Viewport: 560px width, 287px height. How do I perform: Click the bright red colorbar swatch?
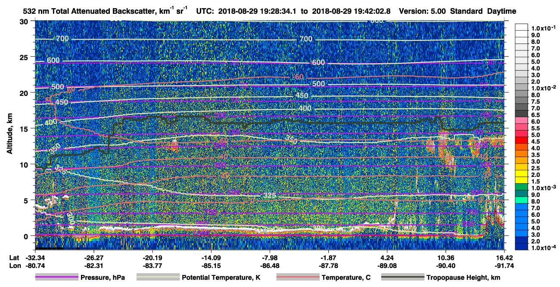pyautogui.click(x=522, y=140)
